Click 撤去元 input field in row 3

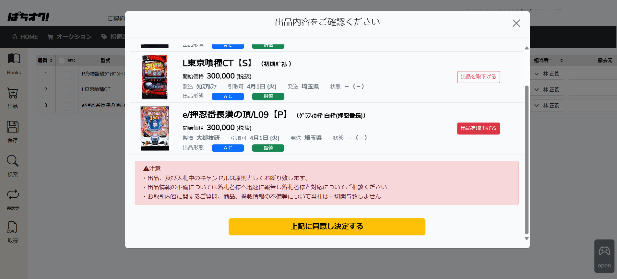tap(592, 105)
